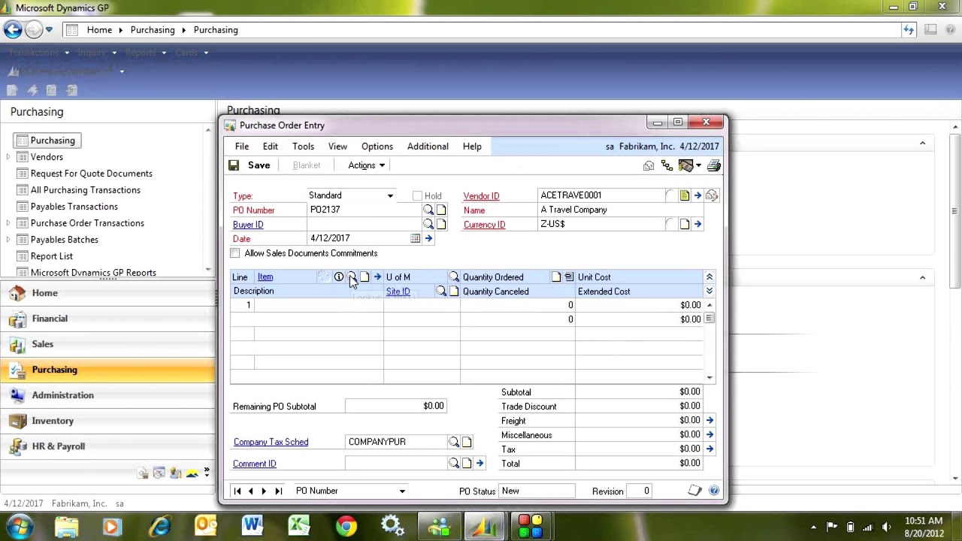Open the Date calendar picker
Screen dimensions: 962x541
[415, 238]
